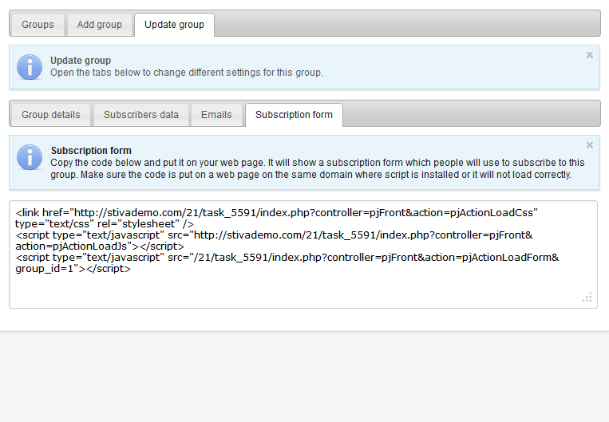This screenshot has height=422, width=609.
Task: Switch to the Add group tab
Action: click(100, 25)
